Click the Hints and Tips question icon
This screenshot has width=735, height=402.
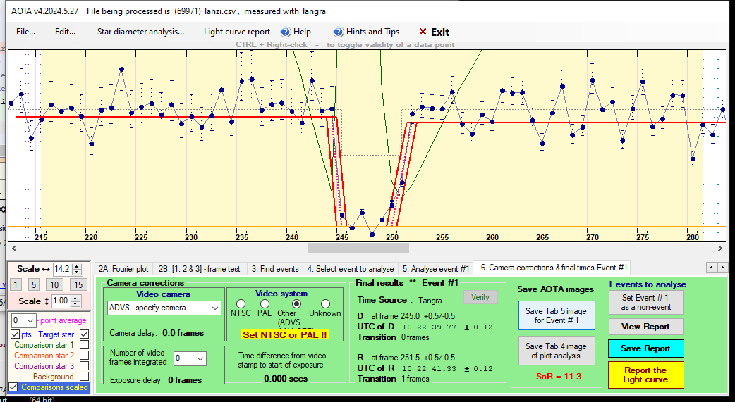pyautogui.click(x=339, y=32)
